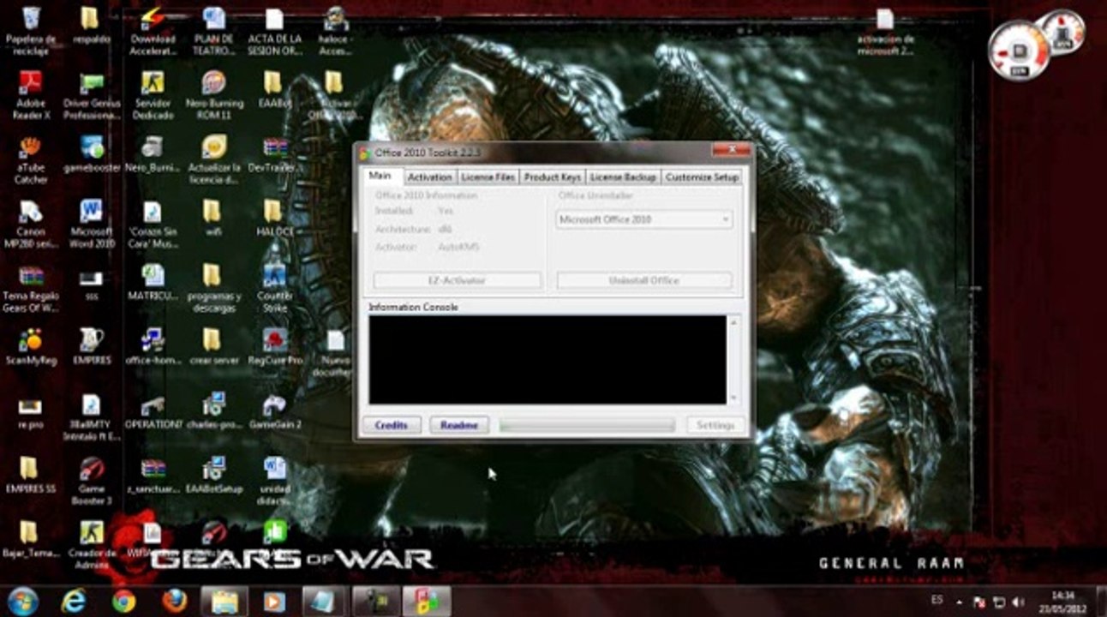Launch Firefox from the taskbar
This screenshot has height=617, width=1107.
(x=175, y=601)
